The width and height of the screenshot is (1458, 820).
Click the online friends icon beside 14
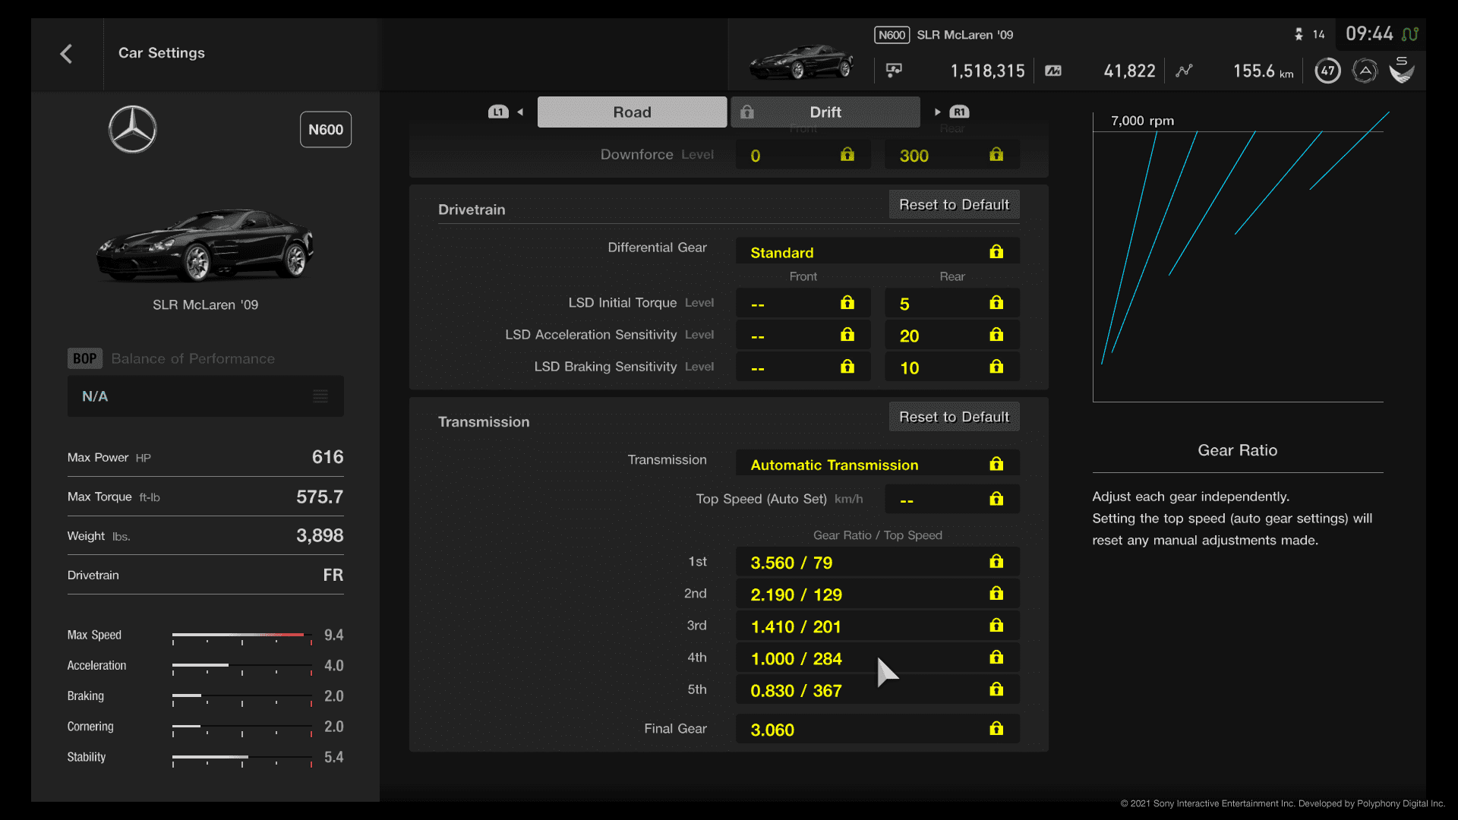[1299, 34]
